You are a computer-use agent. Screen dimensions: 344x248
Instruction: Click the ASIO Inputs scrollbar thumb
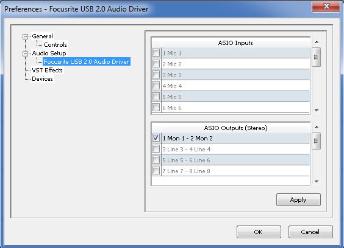[316, 57]
